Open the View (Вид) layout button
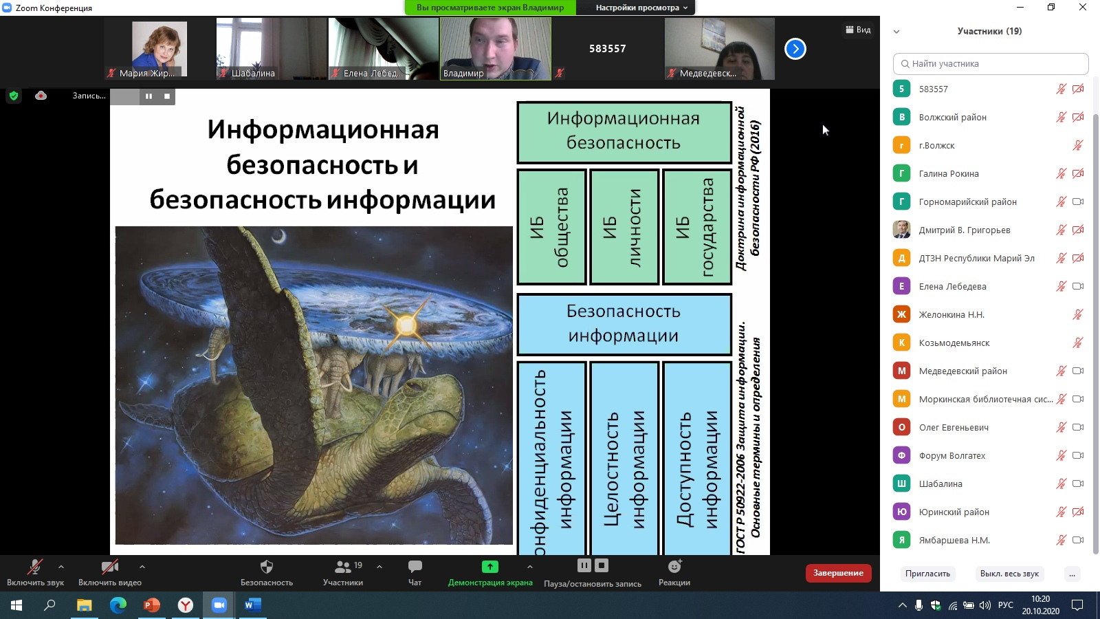 (858, 30)
